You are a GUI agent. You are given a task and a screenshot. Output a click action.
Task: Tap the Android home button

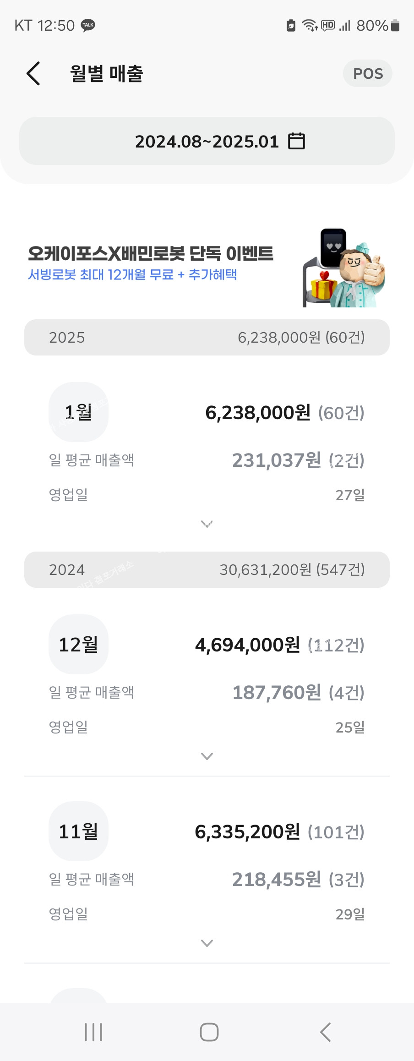(209, 1032)
